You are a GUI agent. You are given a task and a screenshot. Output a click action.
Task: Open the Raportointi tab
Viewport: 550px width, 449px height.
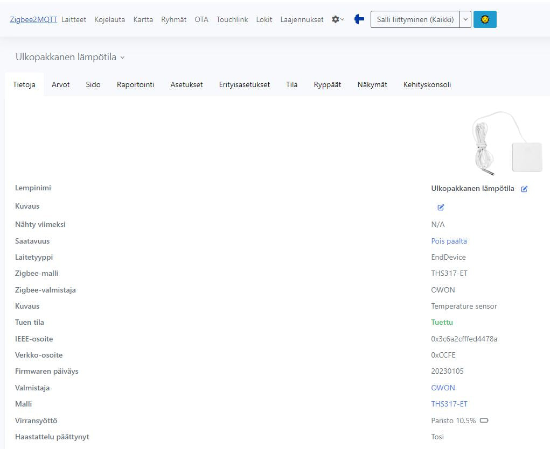[135, 84]
